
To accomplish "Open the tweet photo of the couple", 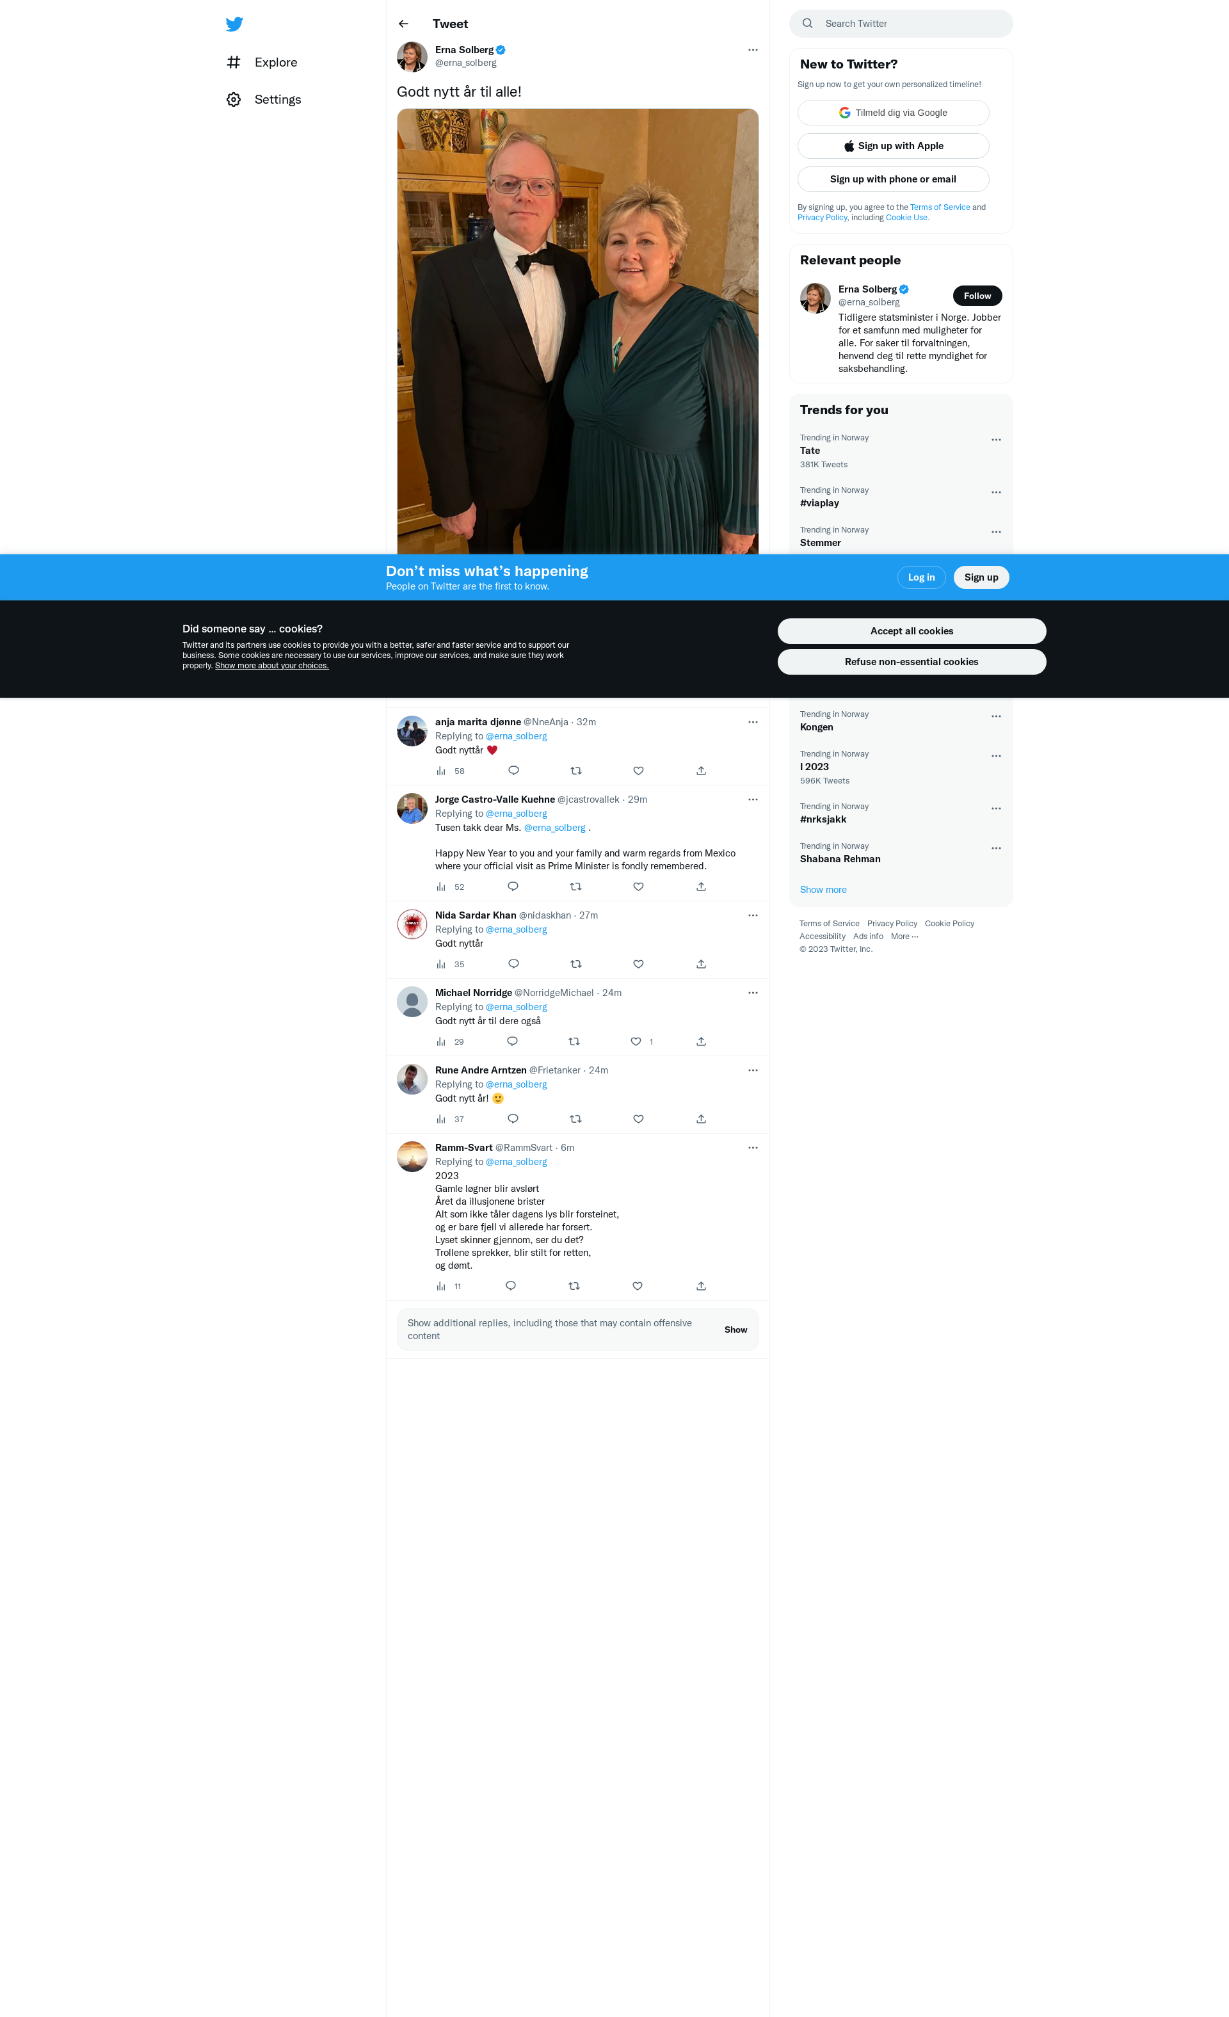I will click(577, 332).
